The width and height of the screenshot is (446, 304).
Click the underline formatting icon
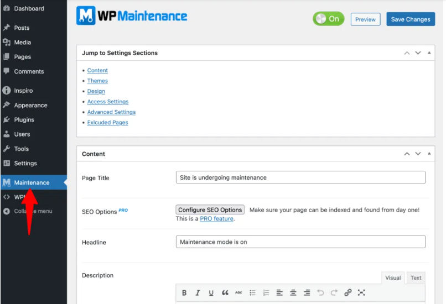[211, 293]
